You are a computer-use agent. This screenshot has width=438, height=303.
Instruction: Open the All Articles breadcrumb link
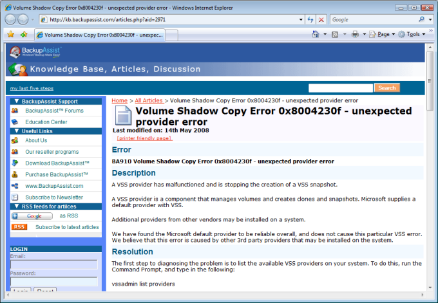pos(148,100)
